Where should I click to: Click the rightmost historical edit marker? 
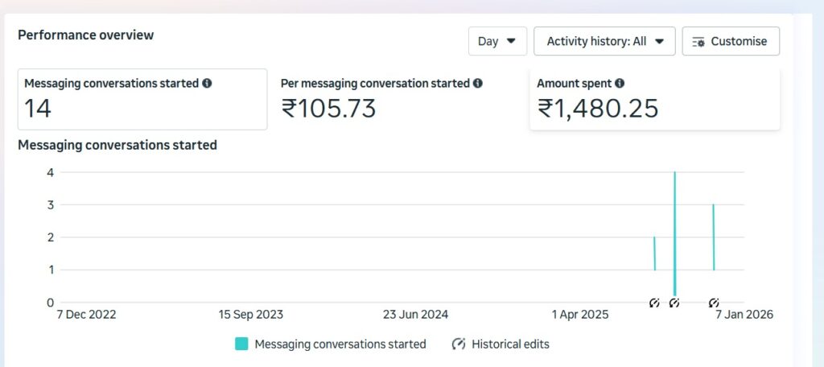tap(714, 303)
